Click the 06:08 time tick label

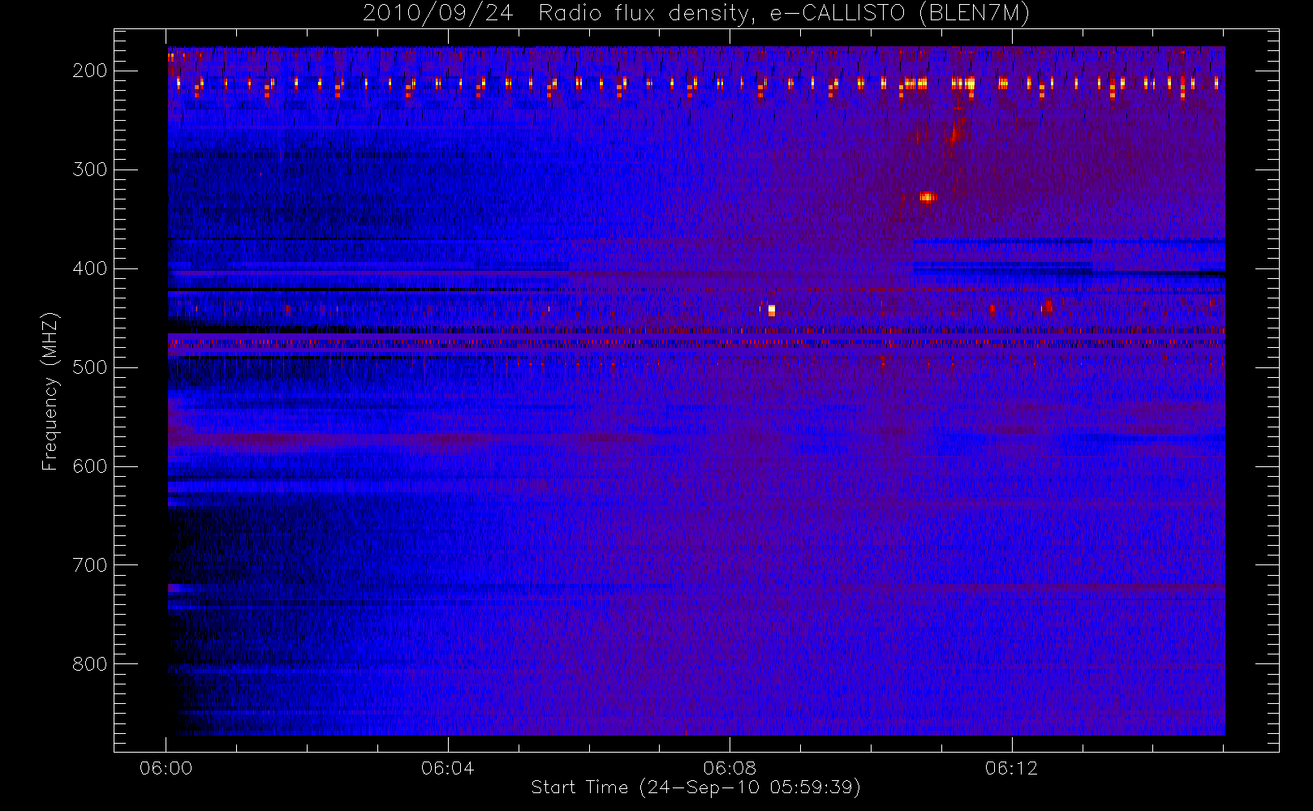730,768
